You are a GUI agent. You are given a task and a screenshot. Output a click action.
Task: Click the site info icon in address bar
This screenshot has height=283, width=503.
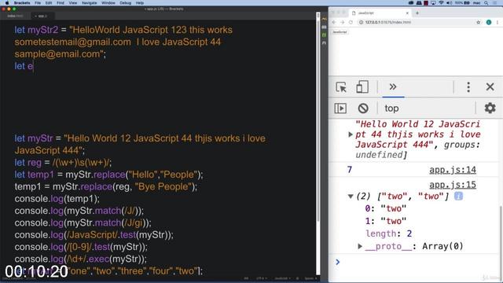click(x=361, y=23)
